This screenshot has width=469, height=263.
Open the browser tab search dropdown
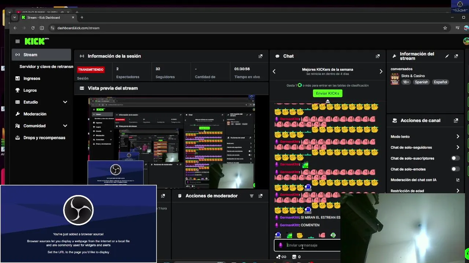tap(15, 18)
